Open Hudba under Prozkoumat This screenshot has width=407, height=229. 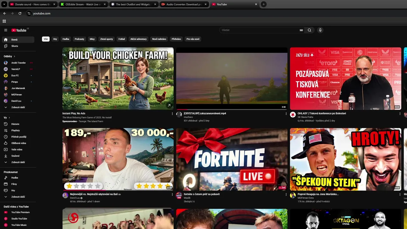click(18, 178)
